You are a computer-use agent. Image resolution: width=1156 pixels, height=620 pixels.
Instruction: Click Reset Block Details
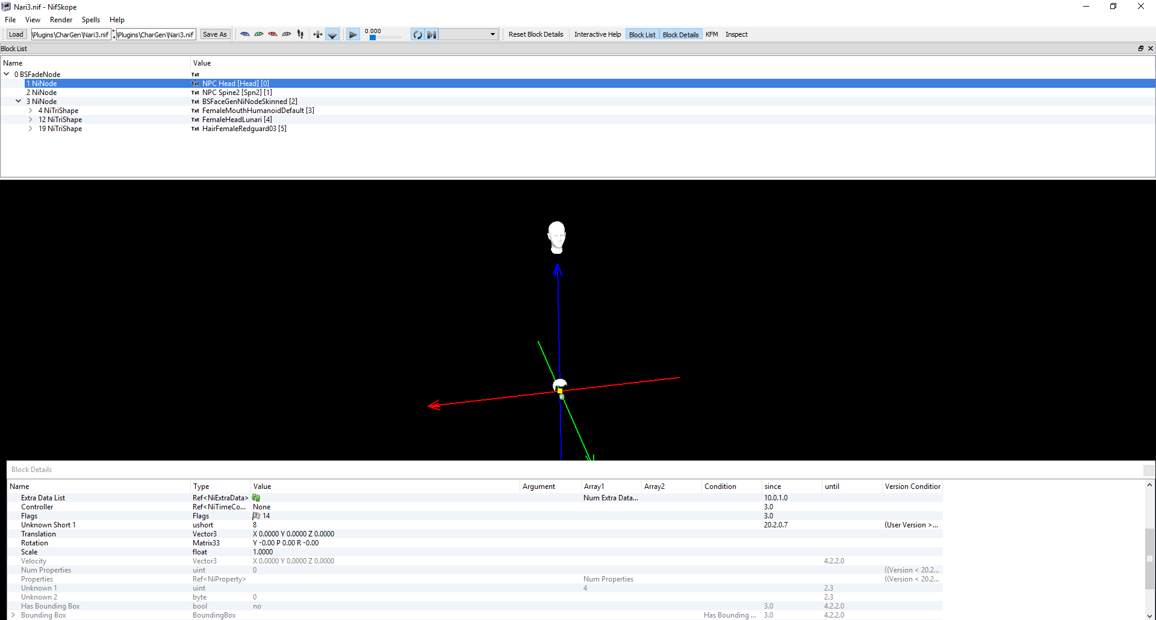click(536, 34)
